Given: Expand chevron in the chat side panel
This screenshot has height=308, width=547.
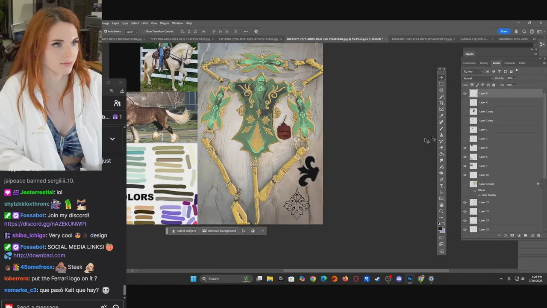Looking at the screenshot, I should coord(112,139).
